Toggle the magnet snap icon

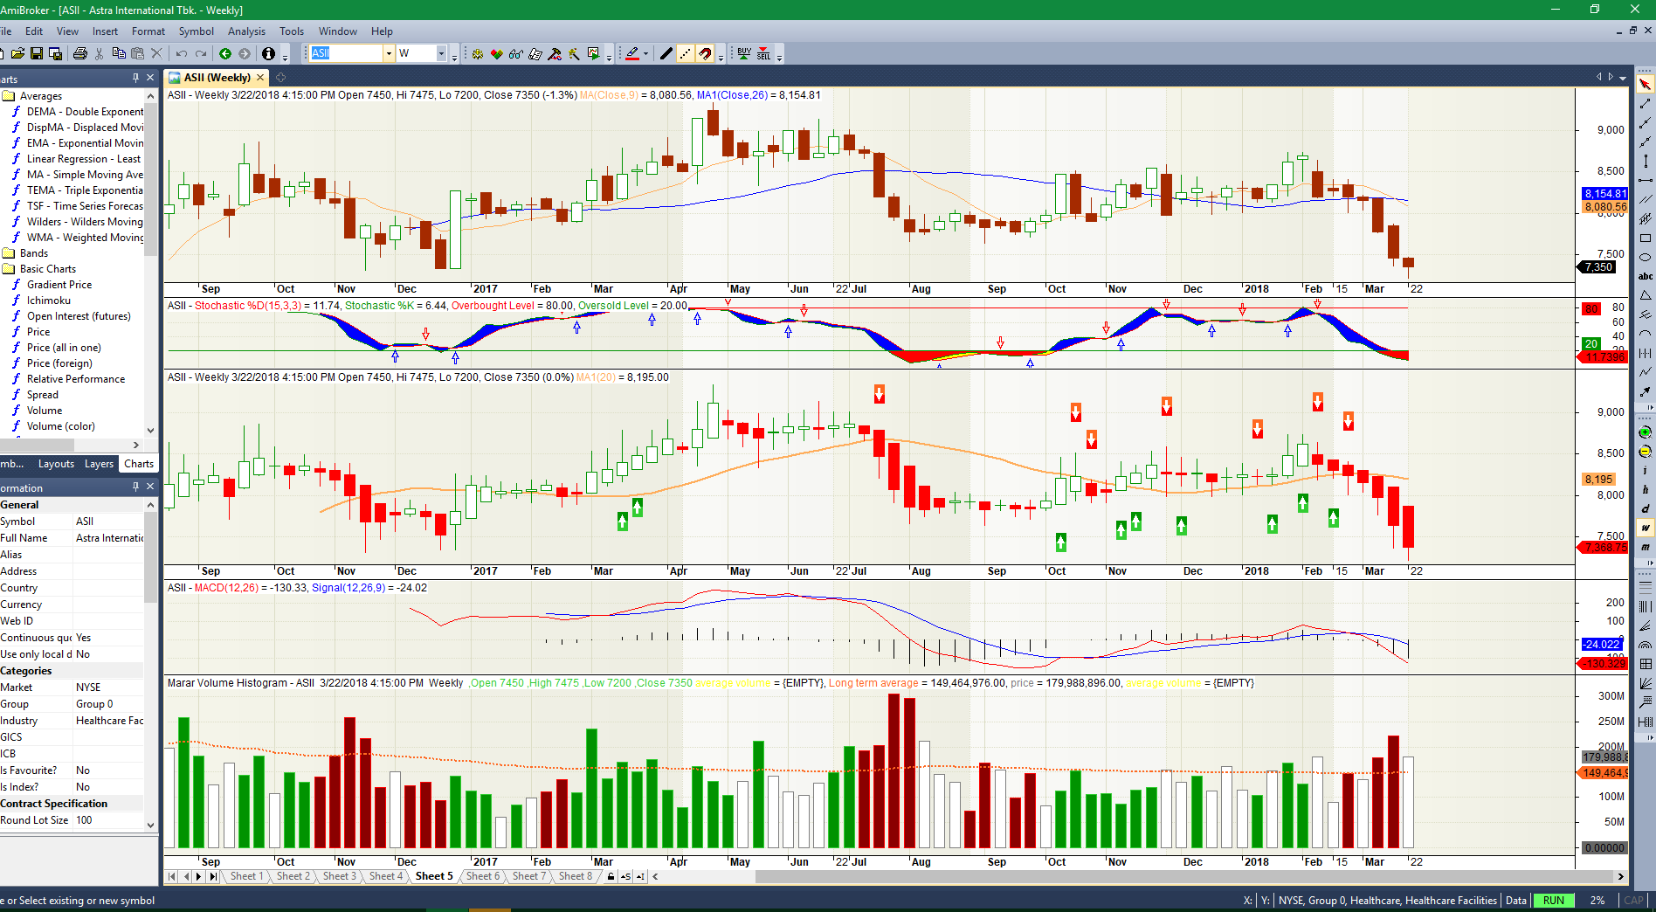coord(705,53)
